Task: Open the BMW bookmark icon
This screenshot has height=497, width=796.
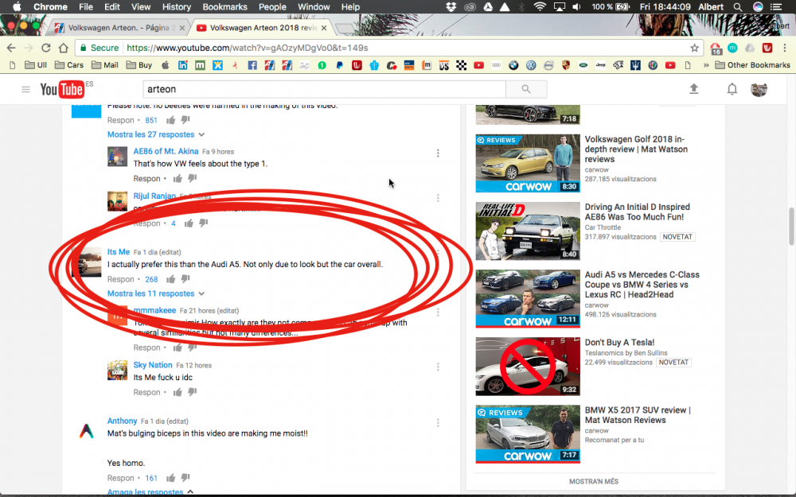Action: click(x=513, y=65)
